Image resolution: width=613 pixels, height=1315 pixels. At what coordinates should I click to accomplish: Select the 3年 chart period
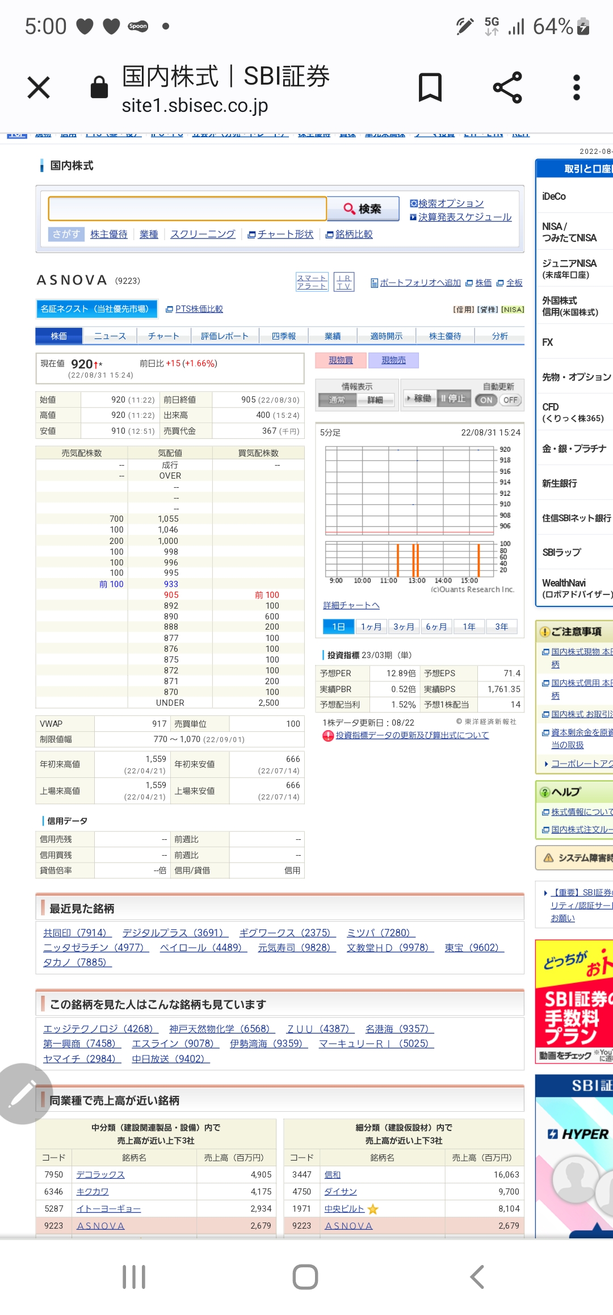click(502, 627)
